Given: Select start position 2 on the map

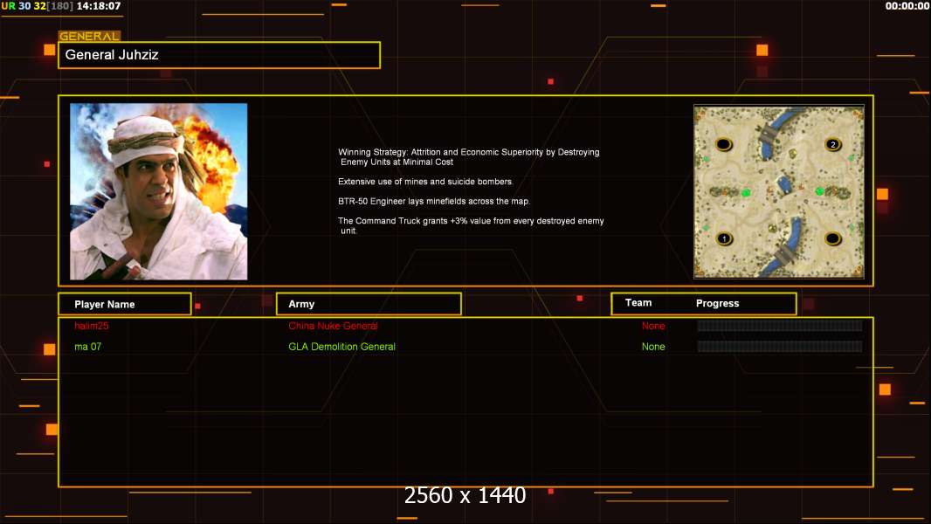Looking at the screenshot, I should pyautogui.click(x=833, y=144).
